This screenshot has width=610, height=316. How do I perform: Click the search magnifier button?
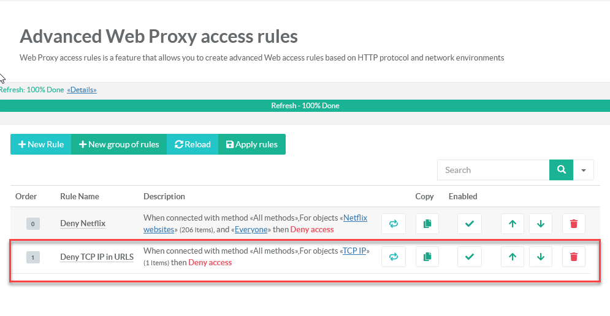point(561,170)
